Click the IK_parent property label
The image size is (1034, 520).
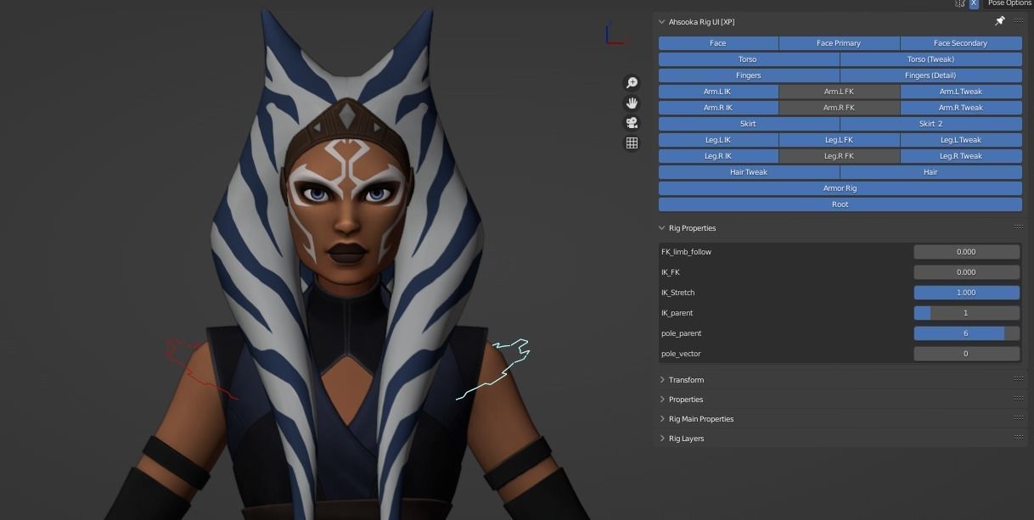677,313
